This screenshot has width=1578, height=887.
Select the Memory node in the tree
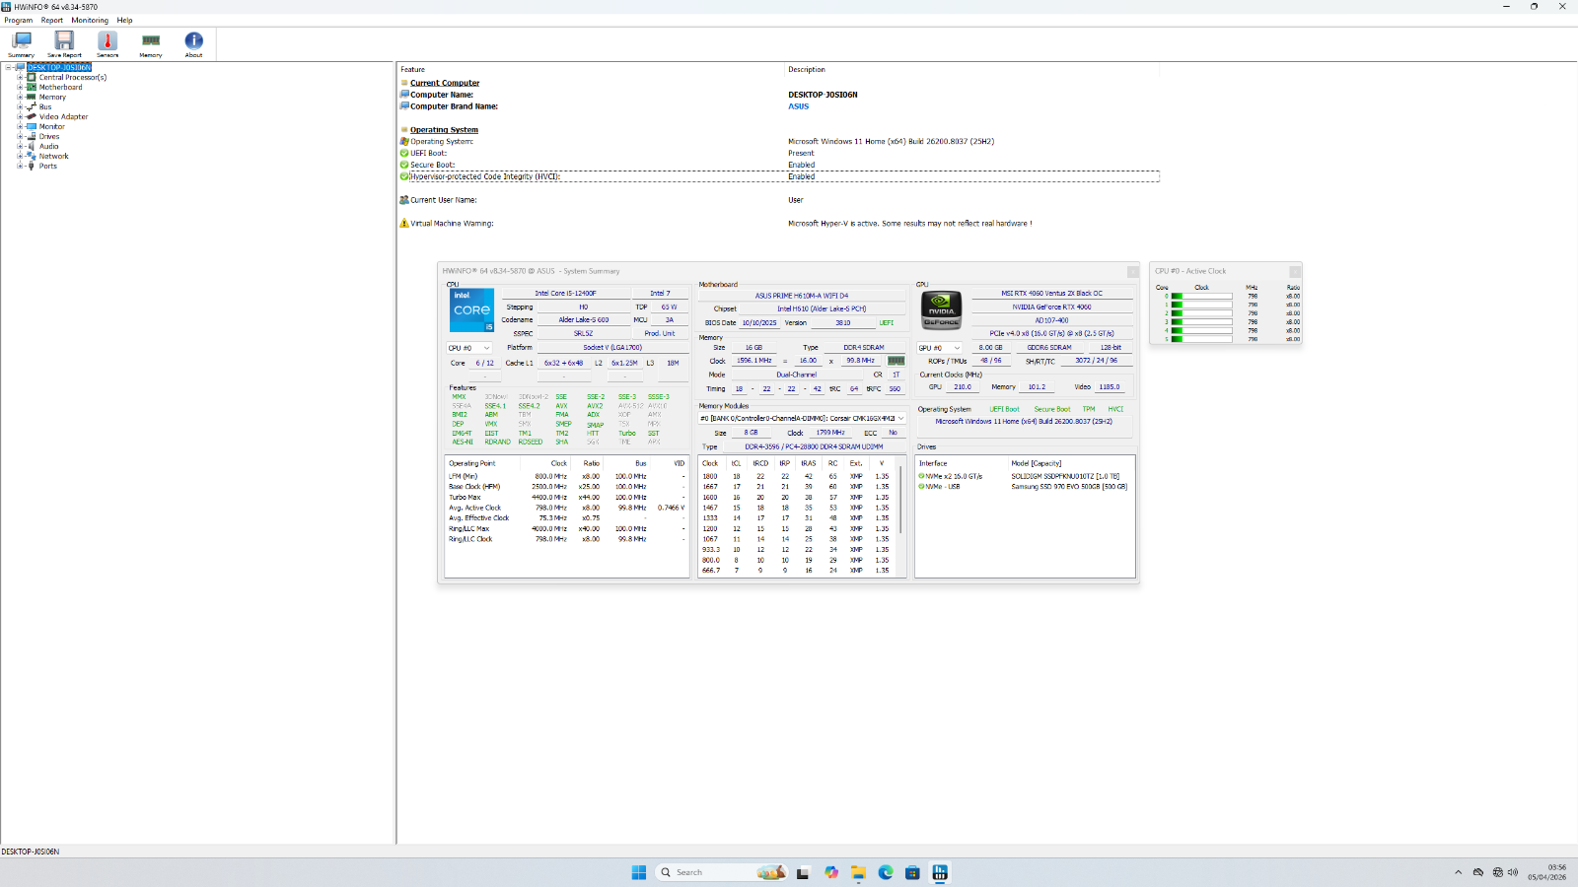(x=52, y=97)
